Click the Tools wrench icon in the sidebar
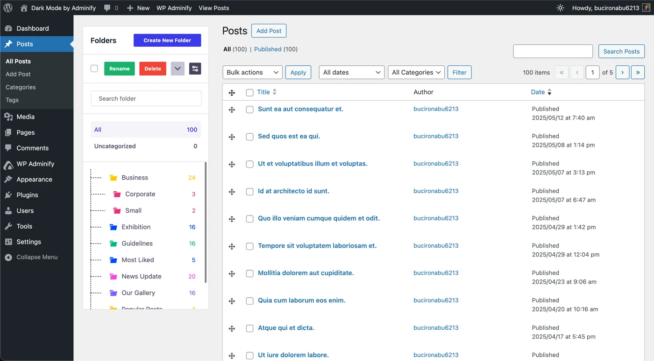This screenshot has width=654, height=361. (x=8, y=226)
